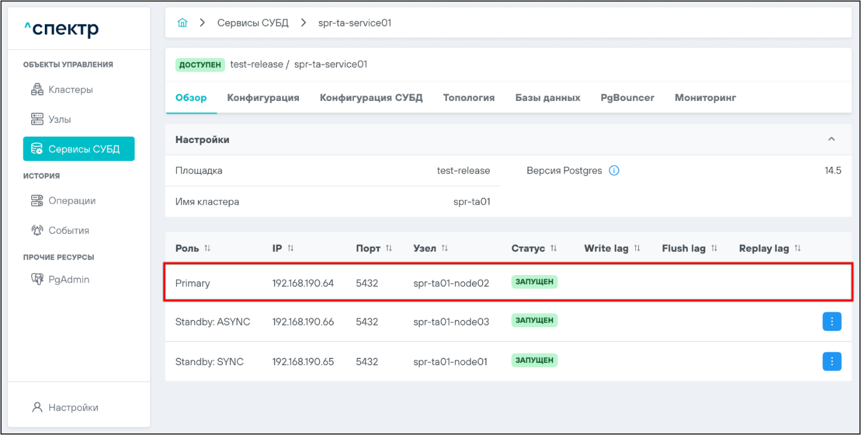Open Операции history page

click(71, 201)
